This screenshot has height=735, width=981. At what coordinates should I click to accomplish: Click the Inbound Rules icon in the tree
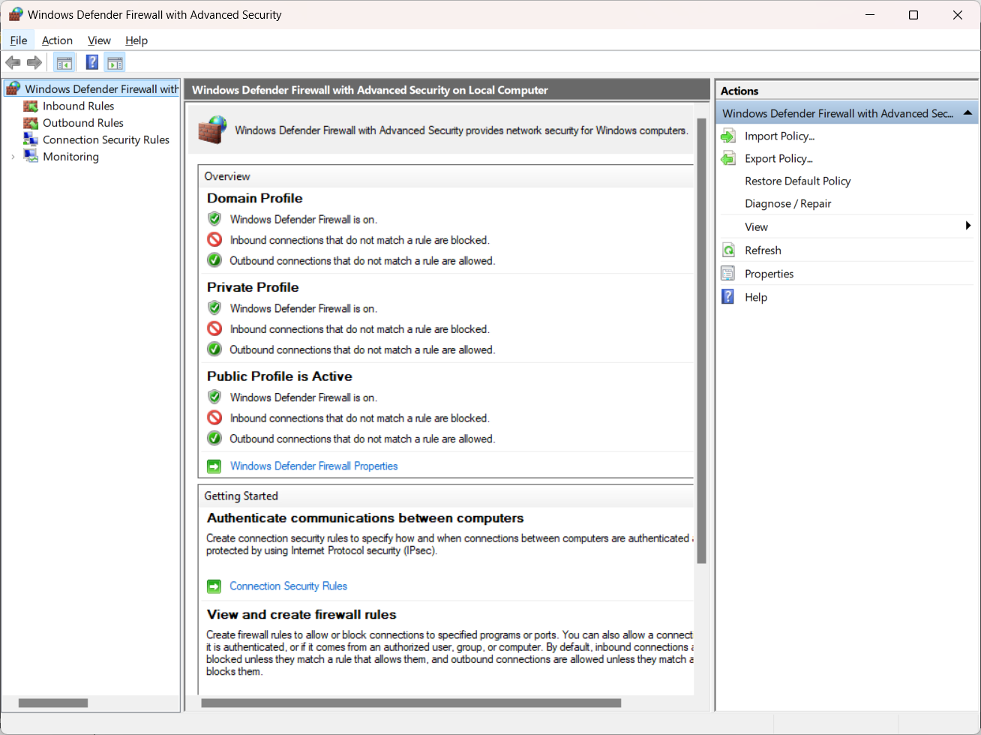pos(31,106)
